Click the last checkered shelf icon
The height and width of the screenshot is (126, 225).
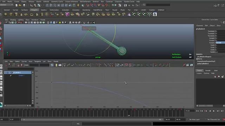pyautogui.click(x=149, y=14)
